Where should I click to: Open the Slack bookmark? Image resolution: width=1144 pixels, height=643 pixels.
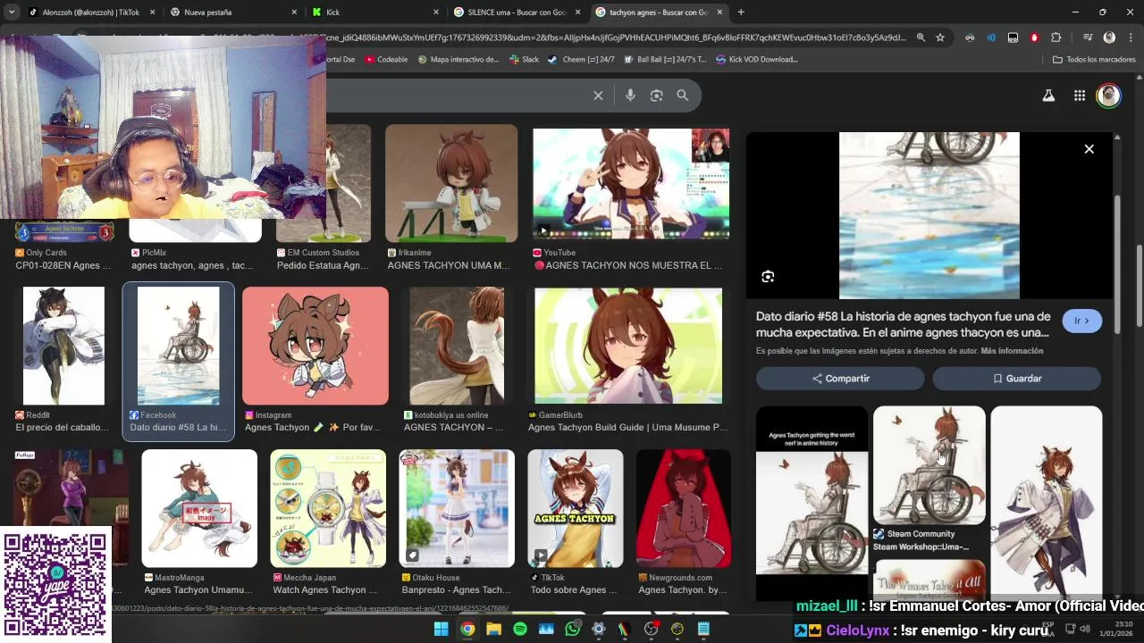pos(524,60)
